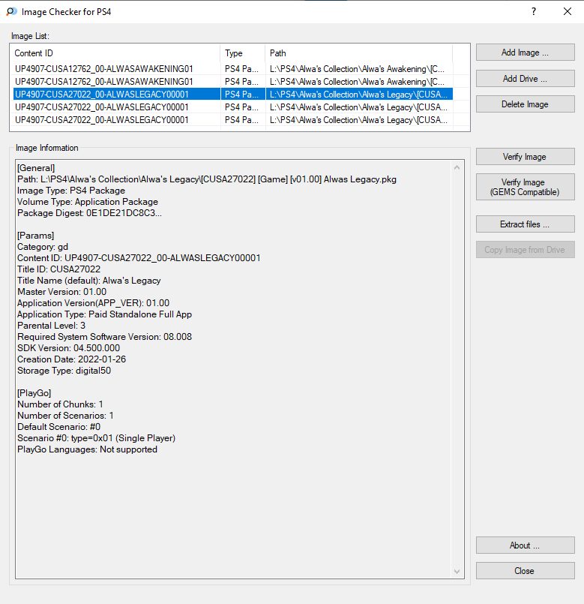Image resolution: width=584 pixels, height=604 pixels.
Task: Remove selection with Delete Image button
Action: pyautogui.click(x=525, y=104)
